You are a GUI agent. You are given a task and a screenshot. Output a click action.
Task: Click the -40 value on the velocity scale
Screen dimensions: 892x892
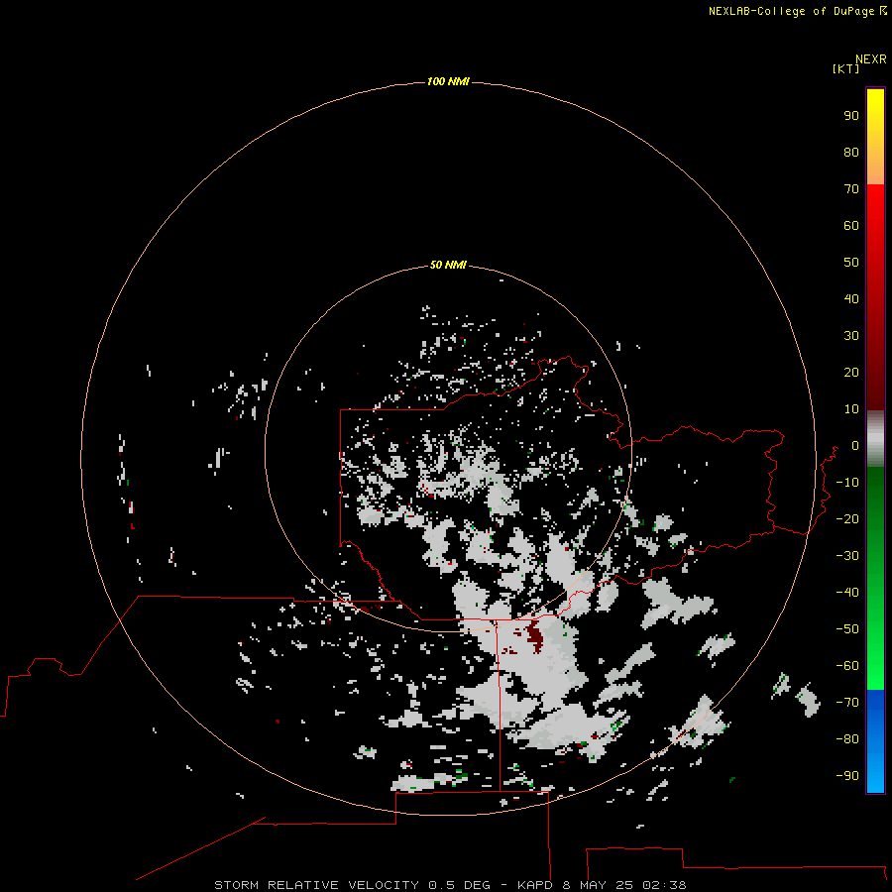coord(847,593)
